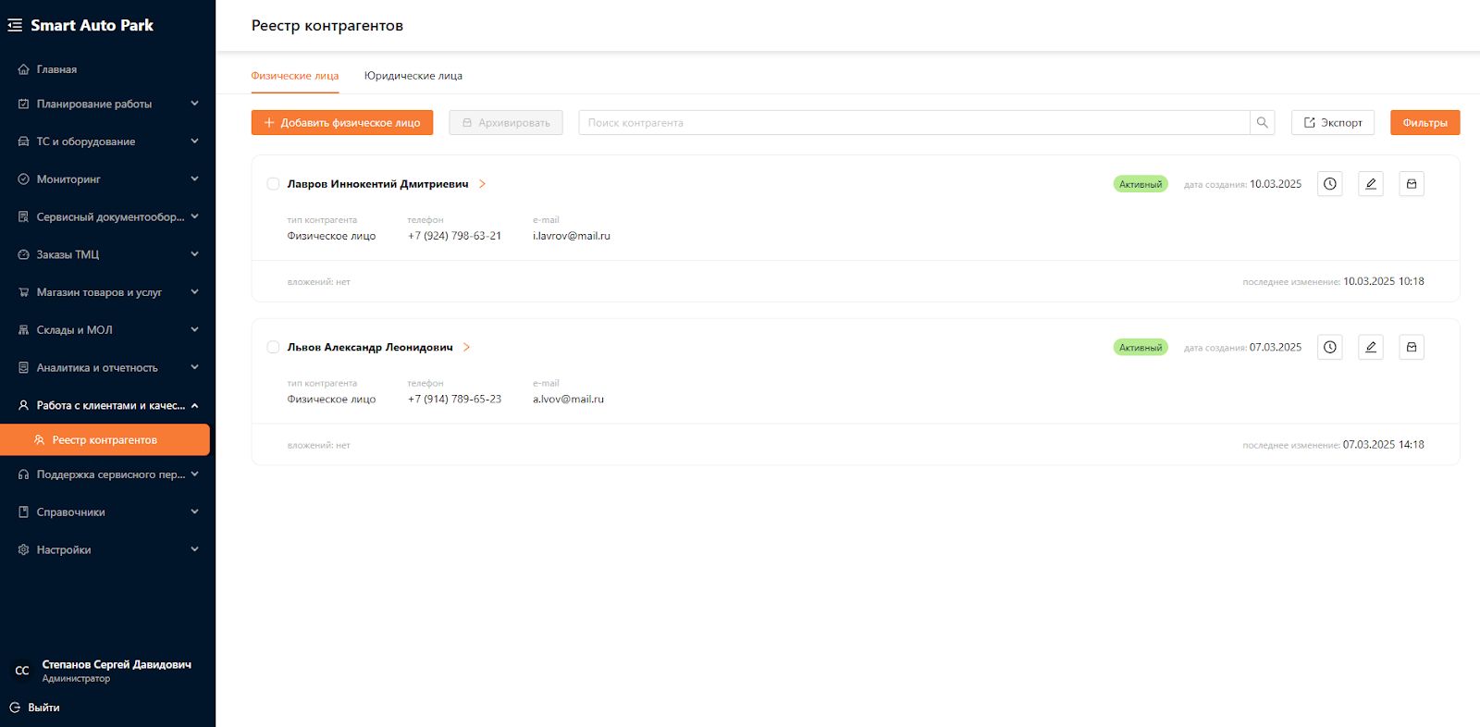Screen dimensions: 1480x727
Task: Collapse the Работа с клиентами section
Action: click(x=106, y=405)
